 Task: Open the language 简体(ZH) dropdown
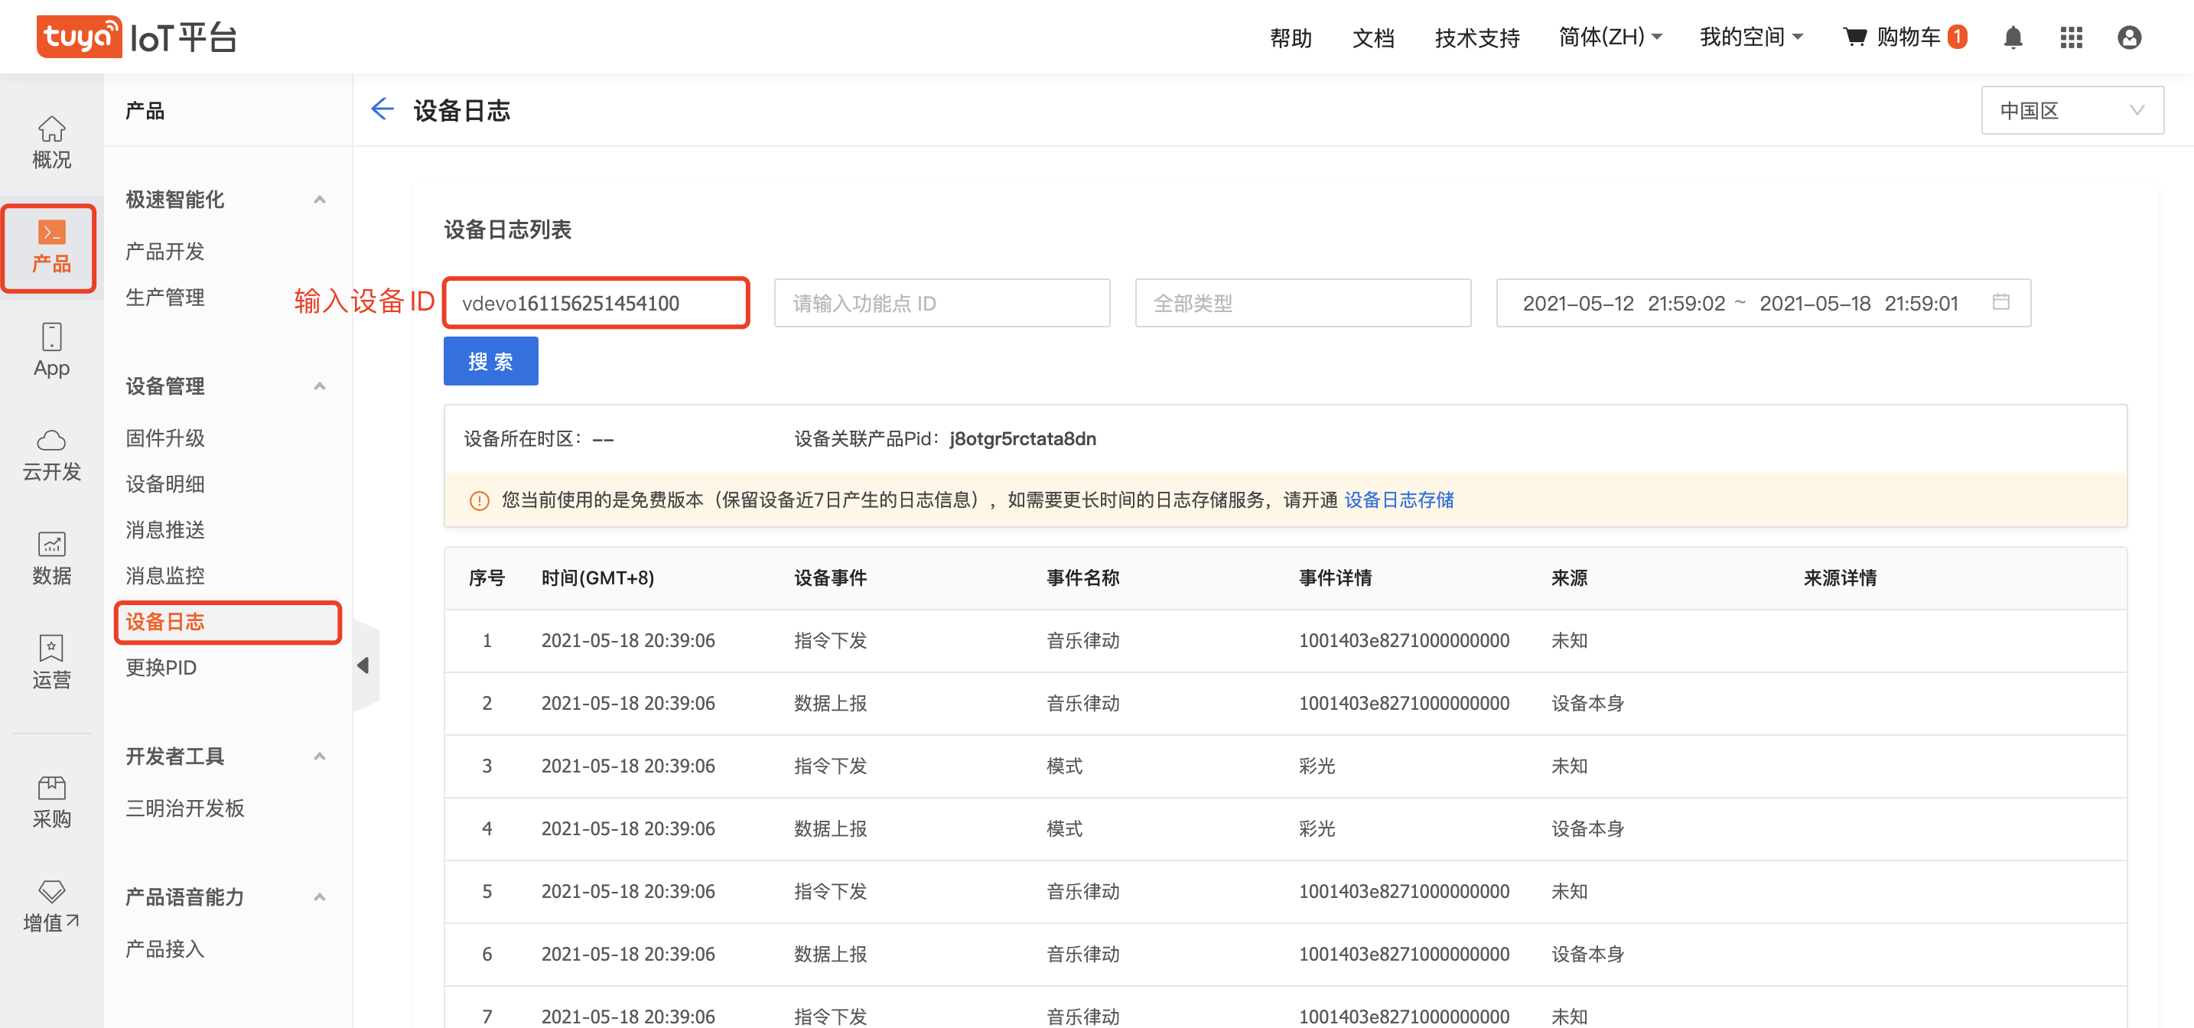[1610, 37]
